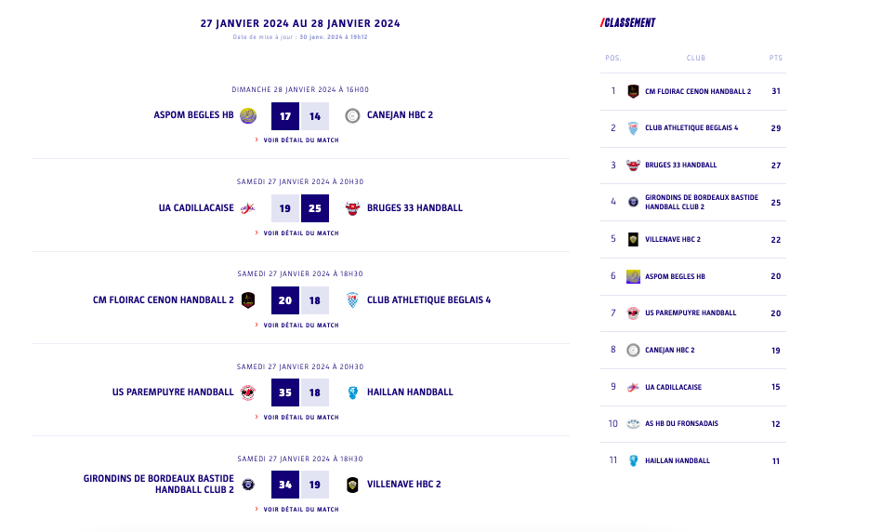
Task: Click the UA Cadillacaise match logo
Action: point(248,208)
